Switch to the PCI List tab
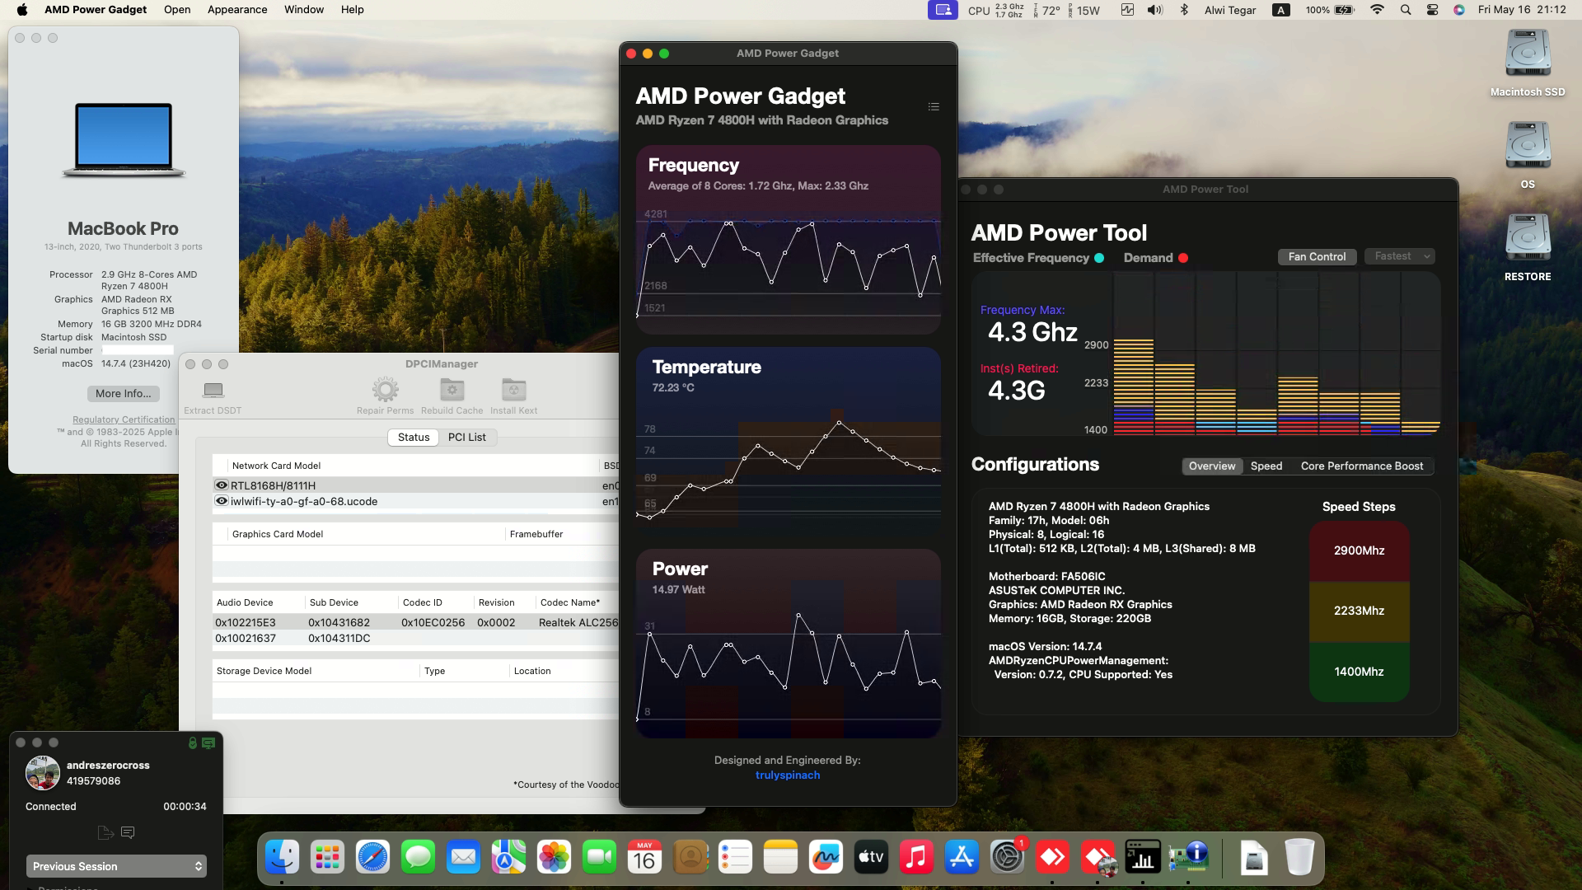 pos(466,437)
